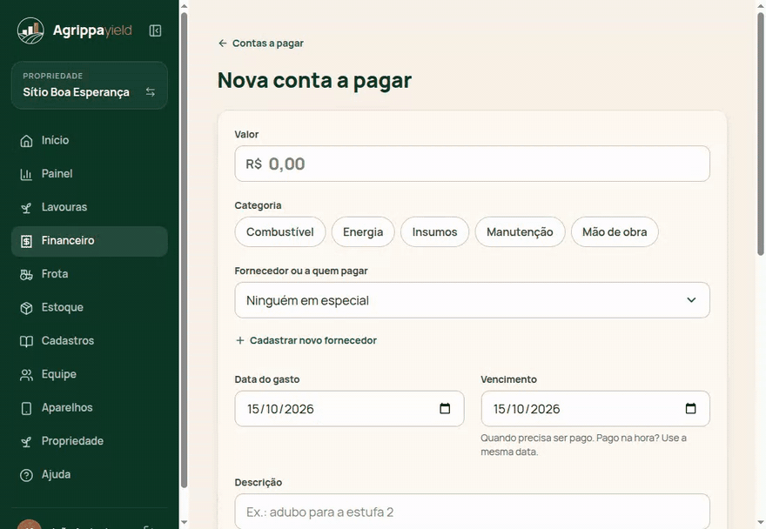
Task: Switch property using the swap arrows icon
Action: click(151, 92)
